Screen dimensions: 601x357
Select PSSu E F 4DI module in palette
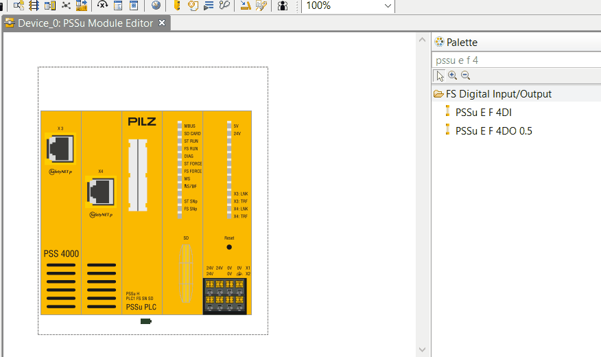click(x=483, y=113)
